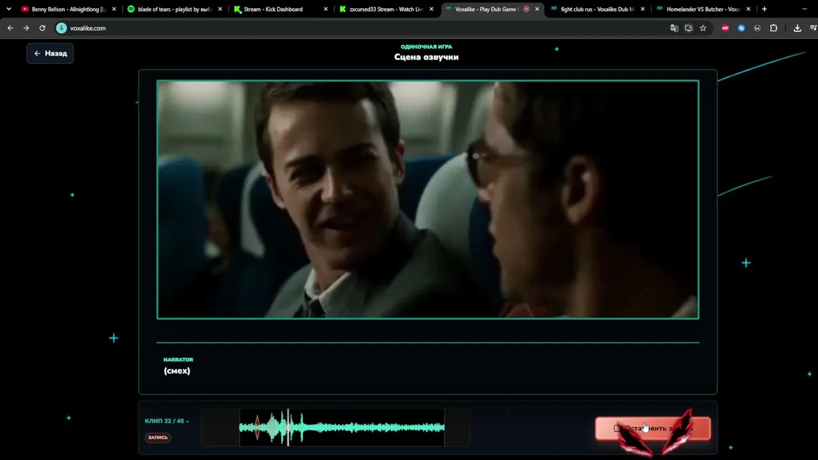Click the ЗАПИСЬ recording status badge
This screenshot has height=460, width=818.
(158, 438)
